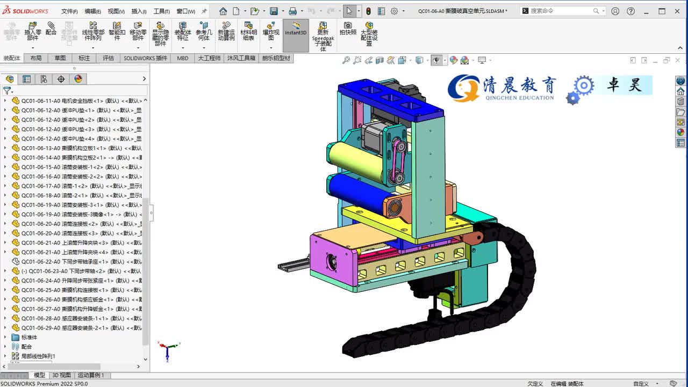Image resolution: width=688 pixels, height=387 pixels.
Task: Expand the QC01-06-11-A0 电机安全挡板 tree node
Action: pyautogui.click(x=5, y=101)
